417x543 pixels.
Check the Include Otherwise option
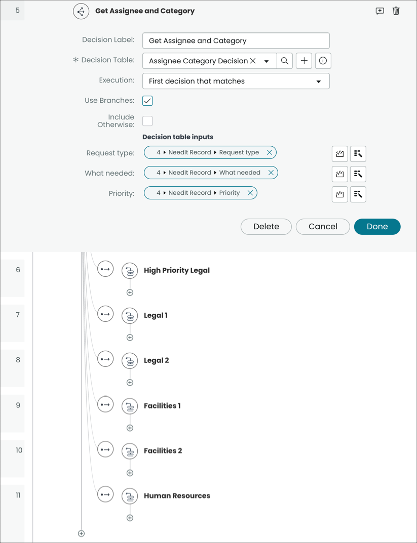coord(147,120)
